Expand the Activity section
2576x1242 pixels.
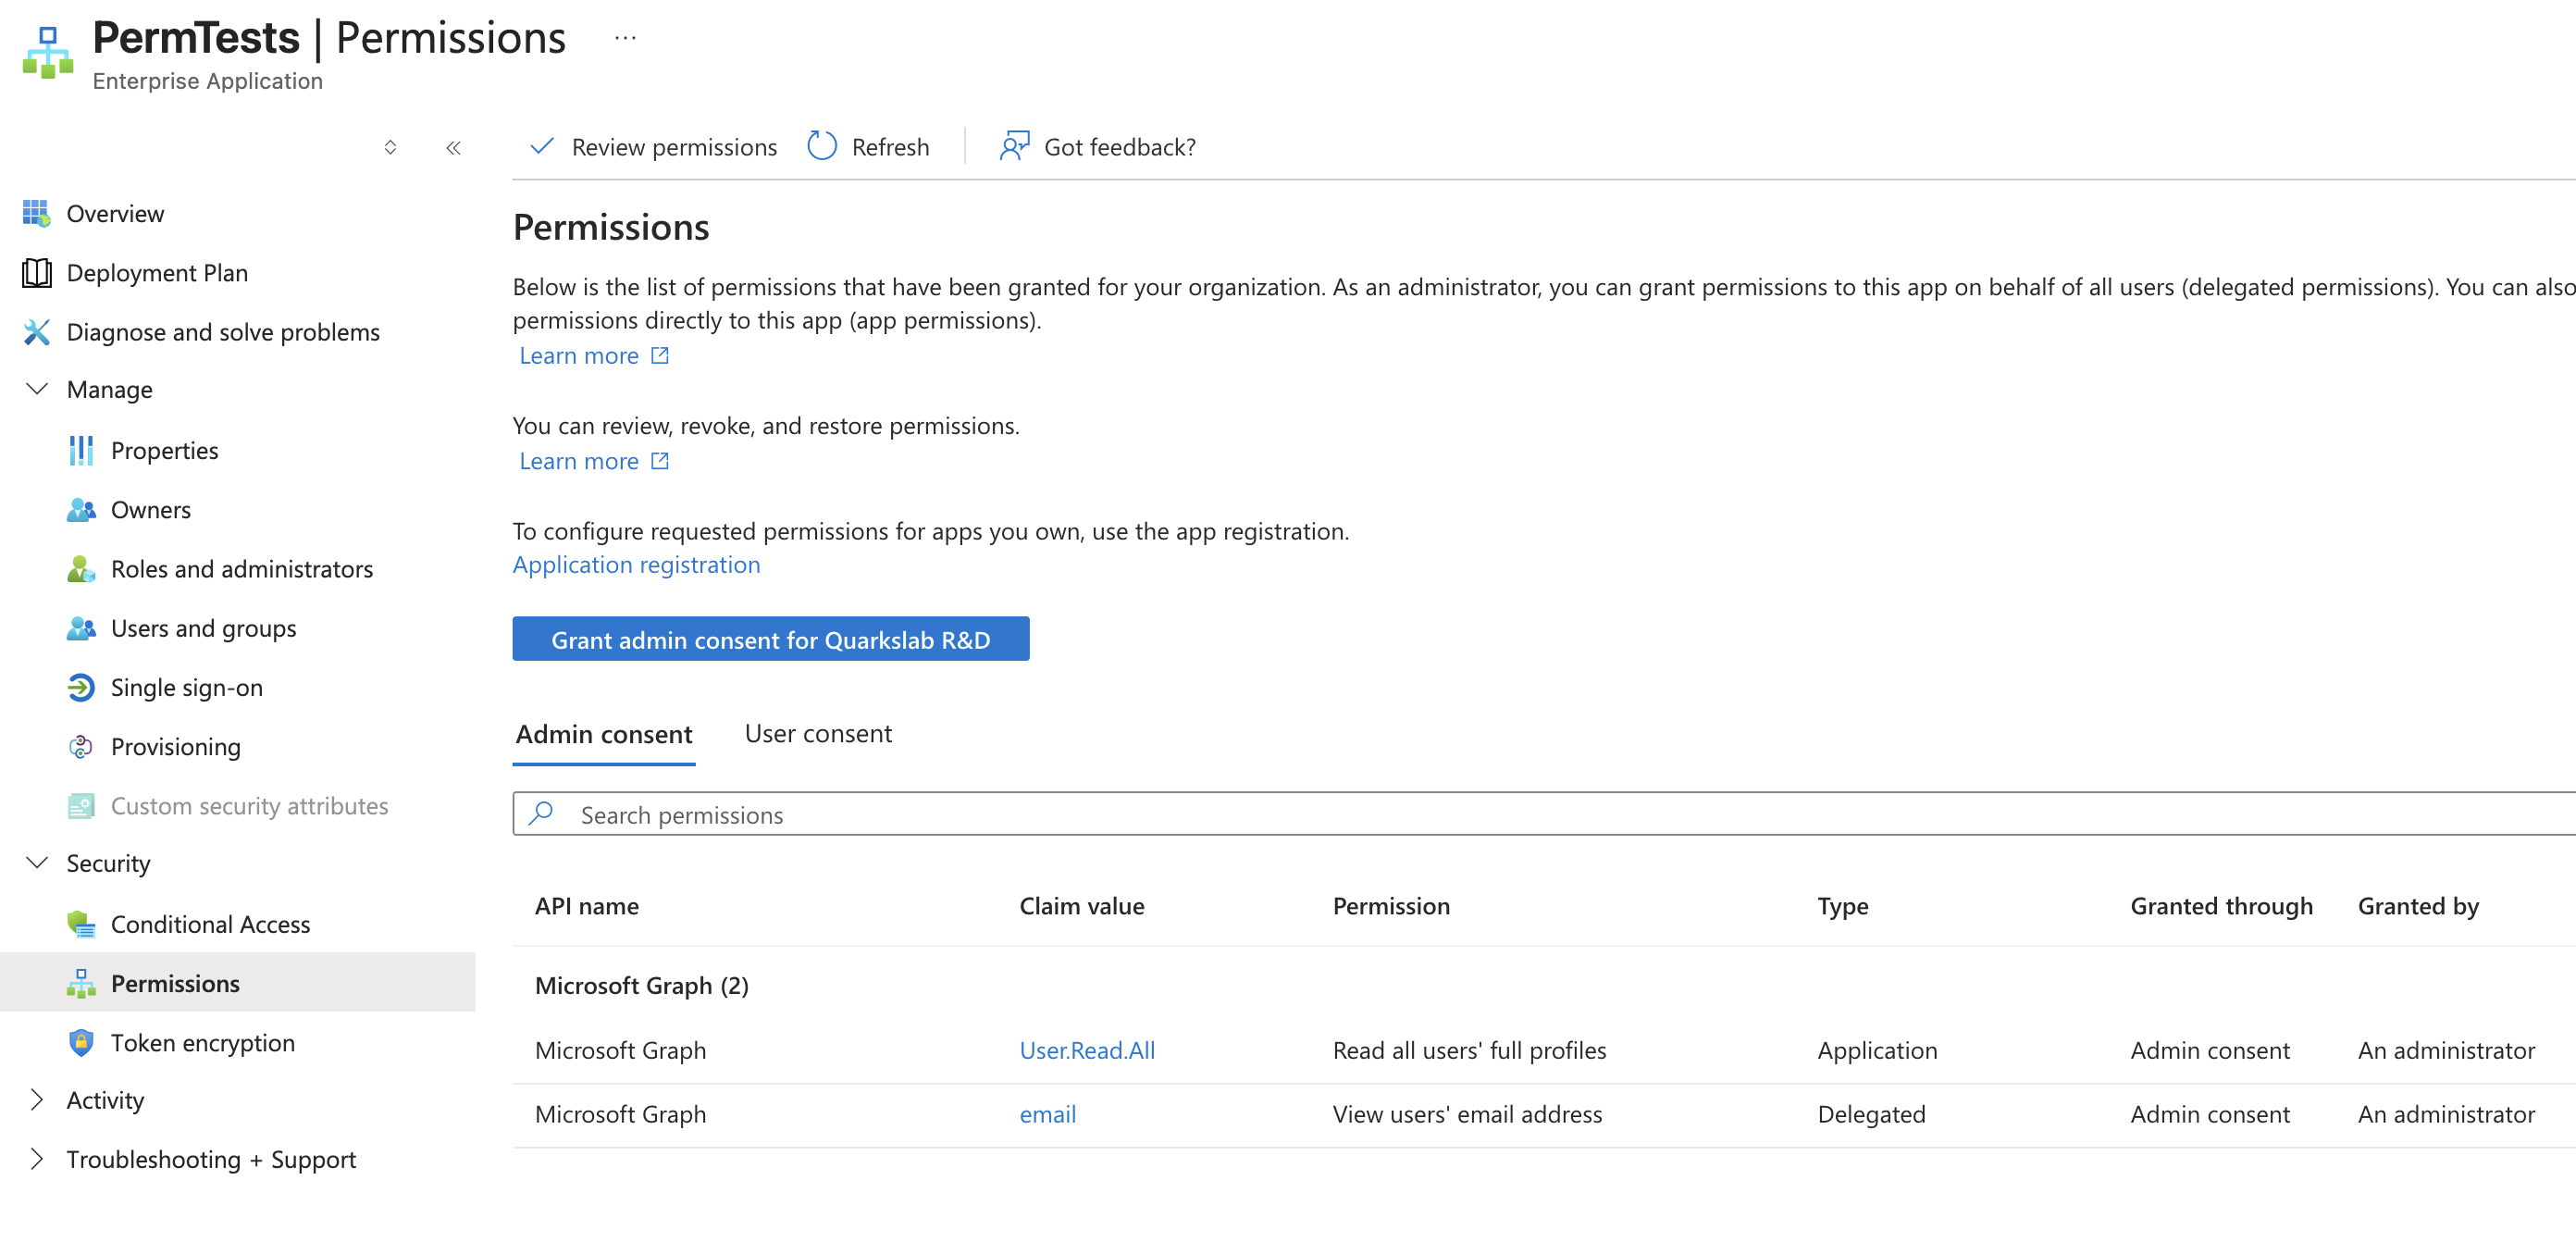[37, 1099]
